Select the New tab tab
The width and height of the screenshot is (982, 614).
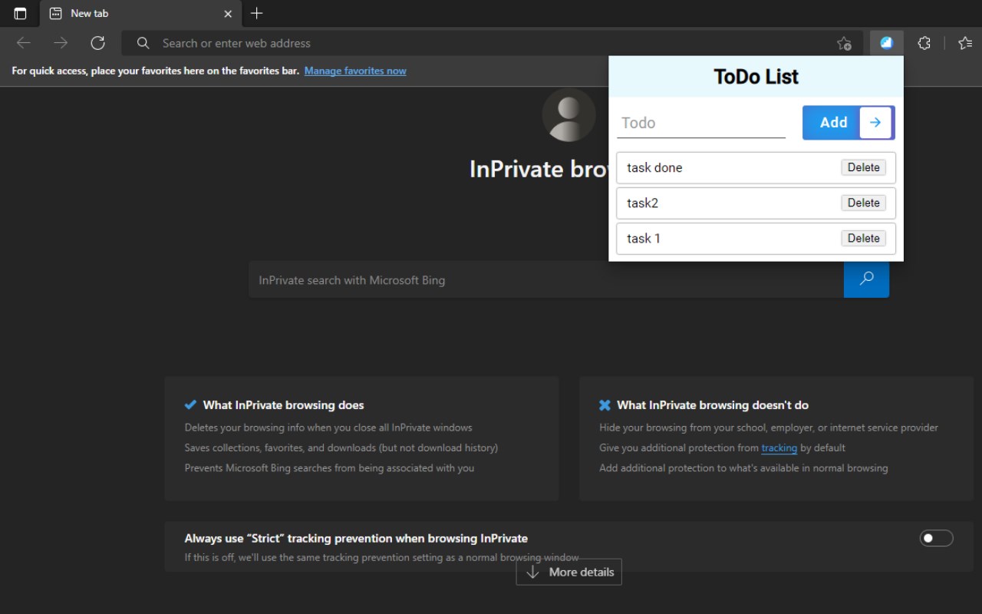[x=140, y=13]
